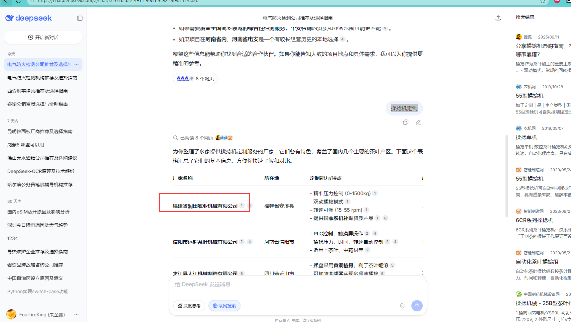Collapse the sidebar using the panel icon

point(80,18)
